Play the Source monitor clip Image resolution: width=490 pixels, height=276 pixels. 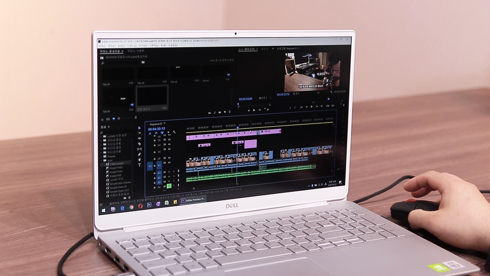coord(254,110)
